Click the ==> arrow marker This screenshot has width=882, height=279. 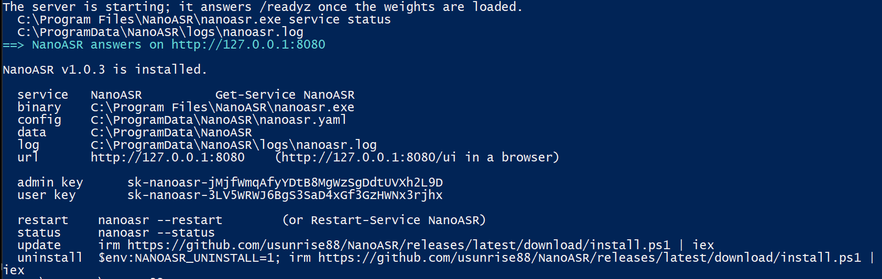coord(14,45)
